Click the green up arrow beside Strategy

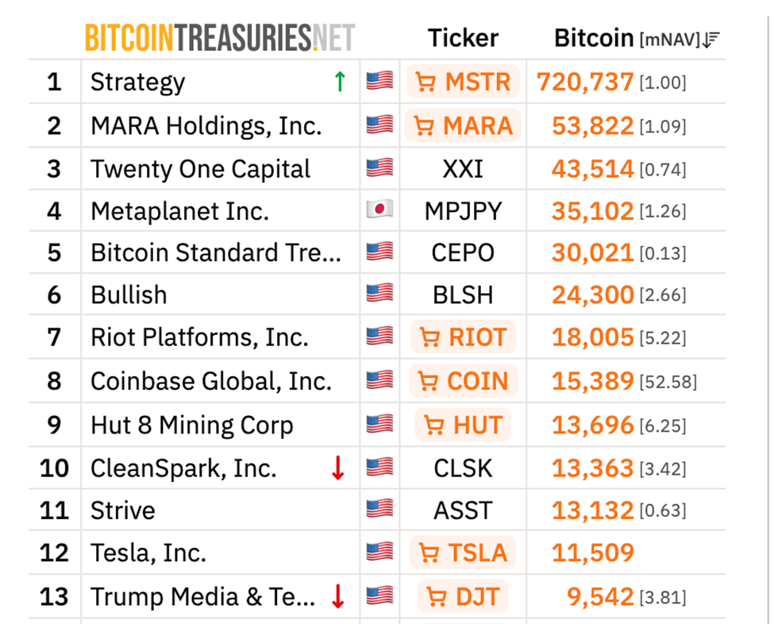340,81
